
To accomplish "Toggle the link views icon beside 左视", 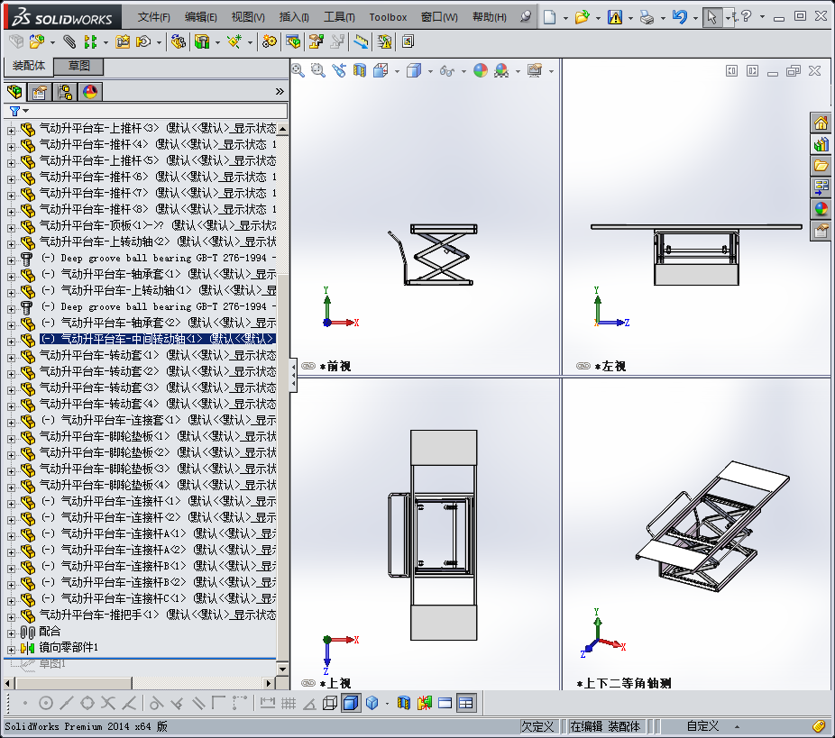I will click(583, 366).
